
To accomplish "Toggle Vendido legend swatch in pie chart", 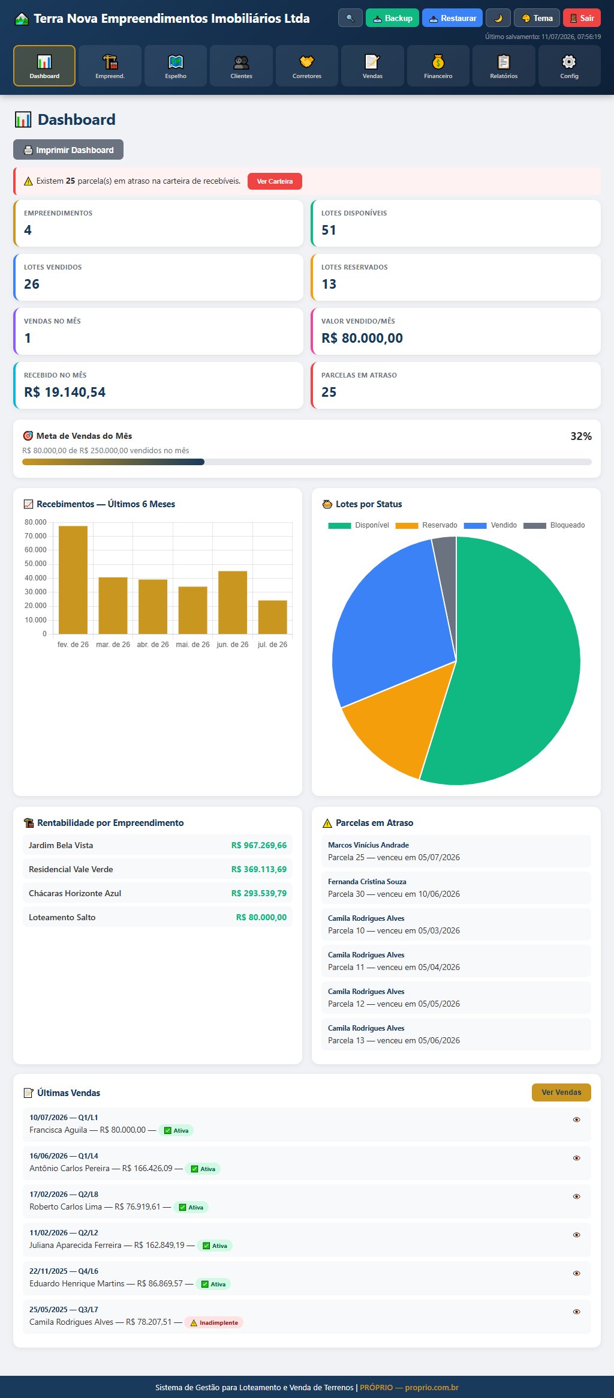I will [x=475, y=525].
